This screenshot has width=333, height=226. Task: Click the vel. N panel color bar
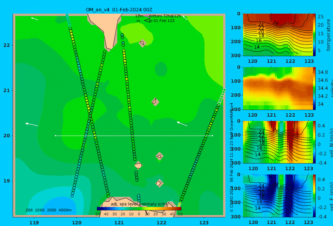coord(314,142)
